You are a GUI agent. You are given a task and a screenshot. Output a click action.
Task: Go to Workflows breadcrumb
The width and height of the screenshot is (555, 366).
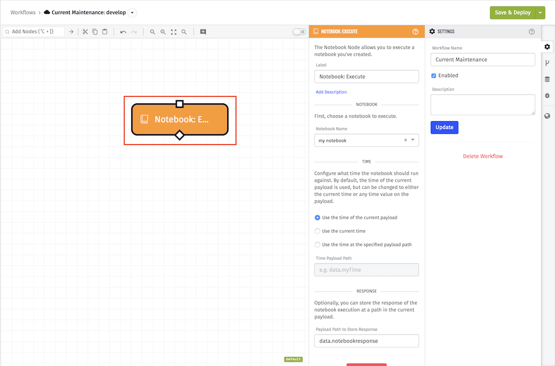click(23, 12)
